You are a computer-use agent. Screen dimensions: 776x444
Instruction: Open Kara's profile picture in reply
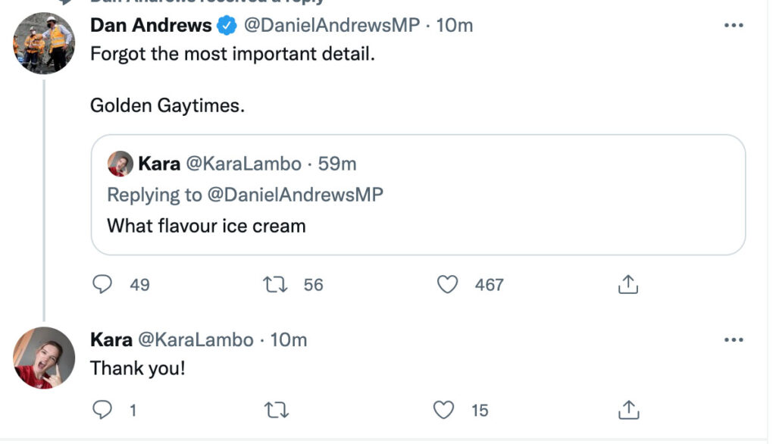point(44,358)
